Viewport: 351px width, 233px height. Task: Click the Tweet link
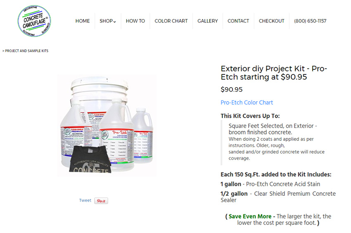tap(85, 200)
